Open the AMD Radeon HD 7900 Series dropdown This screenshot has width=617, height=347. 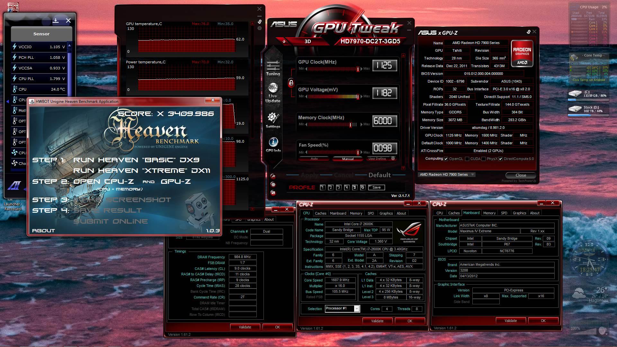pyautogui.click(x=447, y=174)
